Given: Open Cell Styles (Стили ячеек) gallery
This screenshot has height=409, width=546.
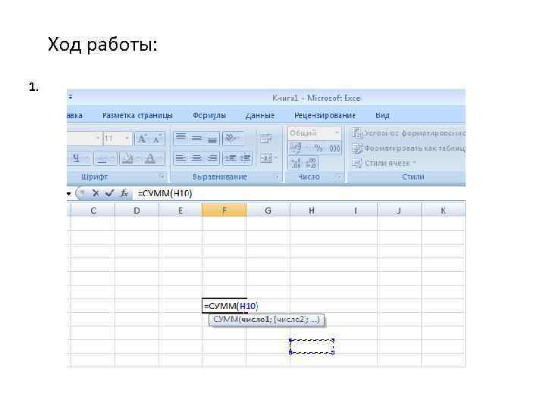Looking at the screenshot, I should 384,163.
